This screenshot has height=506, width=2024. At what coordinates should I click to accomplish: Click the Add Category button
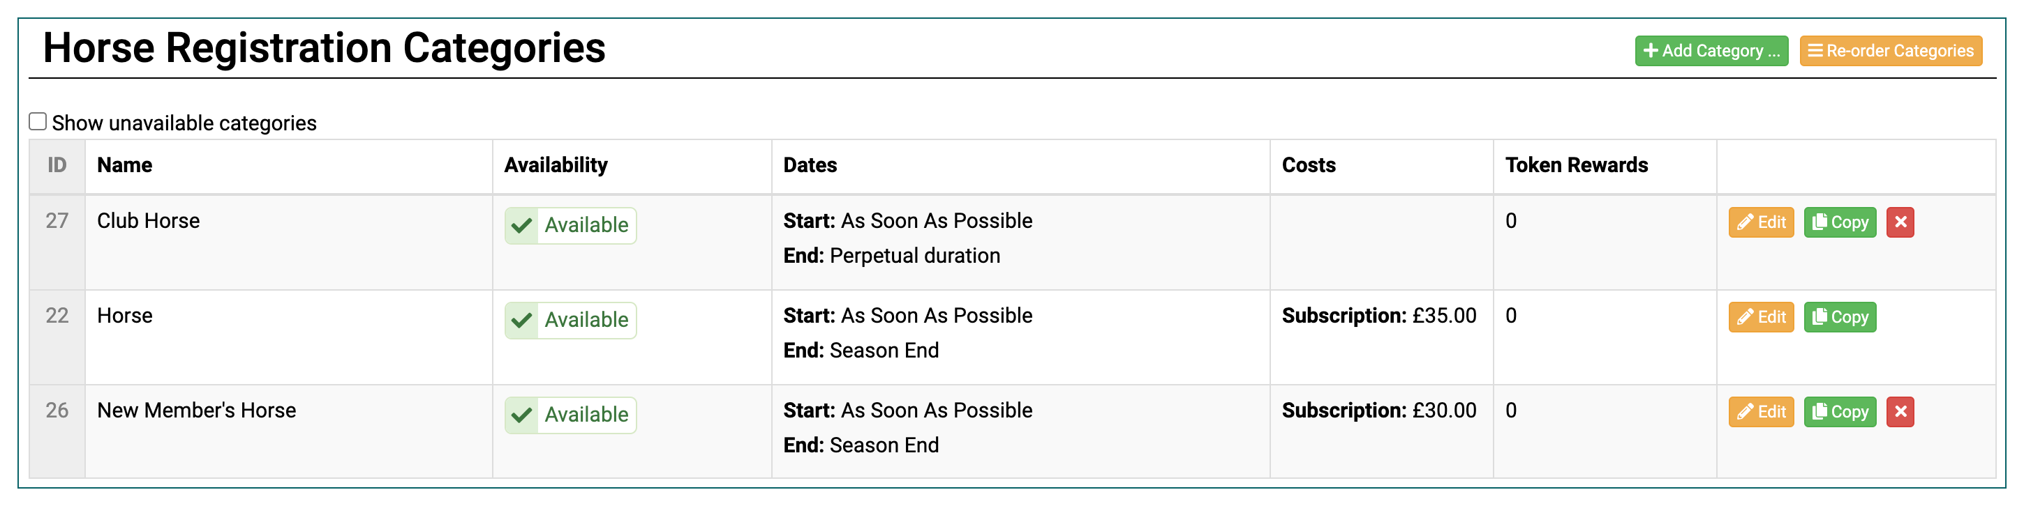pos(1711,51)
